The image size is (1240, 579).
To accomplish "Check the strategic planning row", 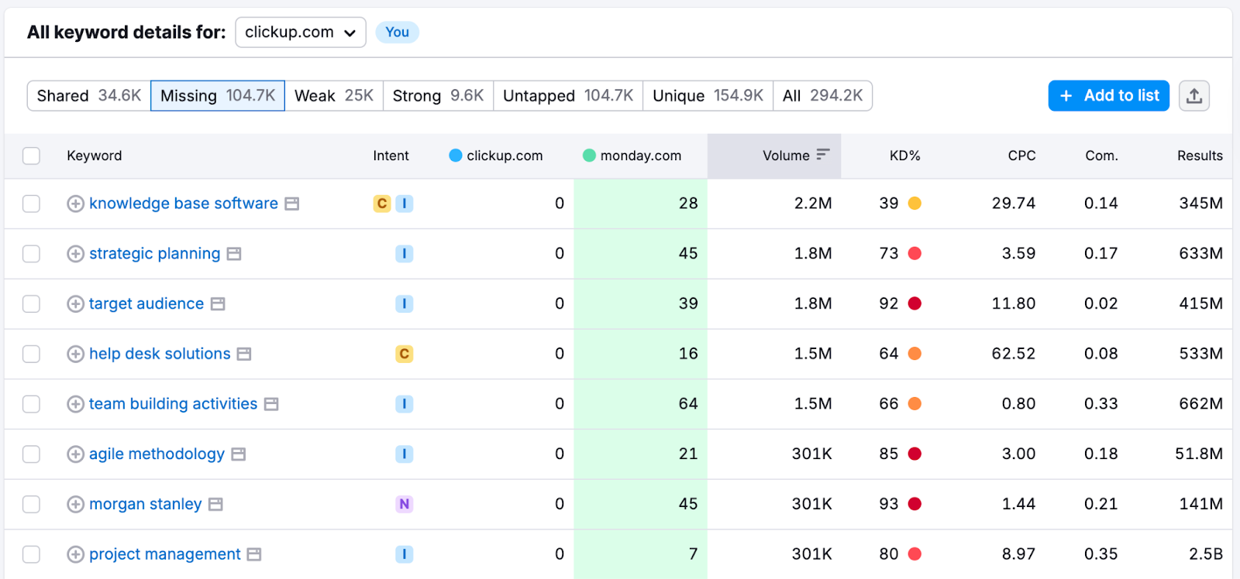I will click(x=31, y=254).
